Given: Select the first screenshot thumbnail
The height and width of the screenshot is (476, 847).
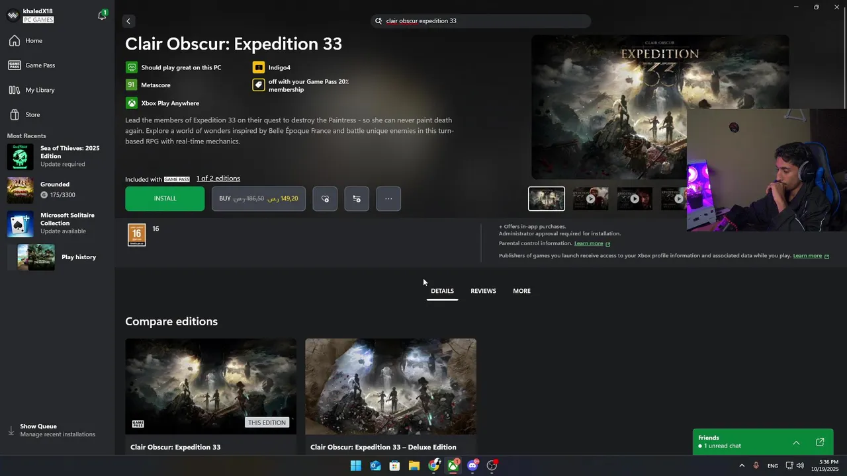Looking at the screenshot, I should (547, 199).
